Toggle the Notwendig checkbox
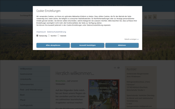 tap(37, 35)
